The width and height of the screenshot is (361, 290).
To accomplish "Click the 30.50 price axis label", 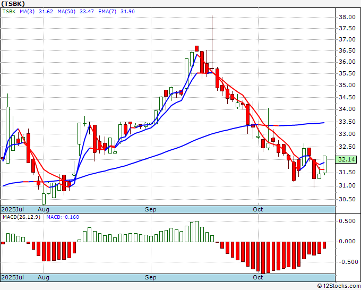I will pyautogui.click(x=347, y=199).
